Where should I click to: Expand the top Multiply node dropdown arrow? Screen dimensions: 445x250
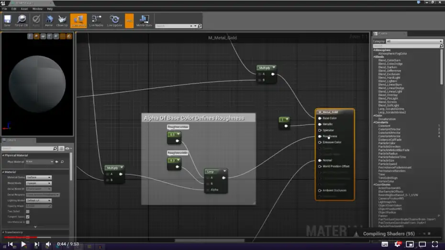(274, 68)
